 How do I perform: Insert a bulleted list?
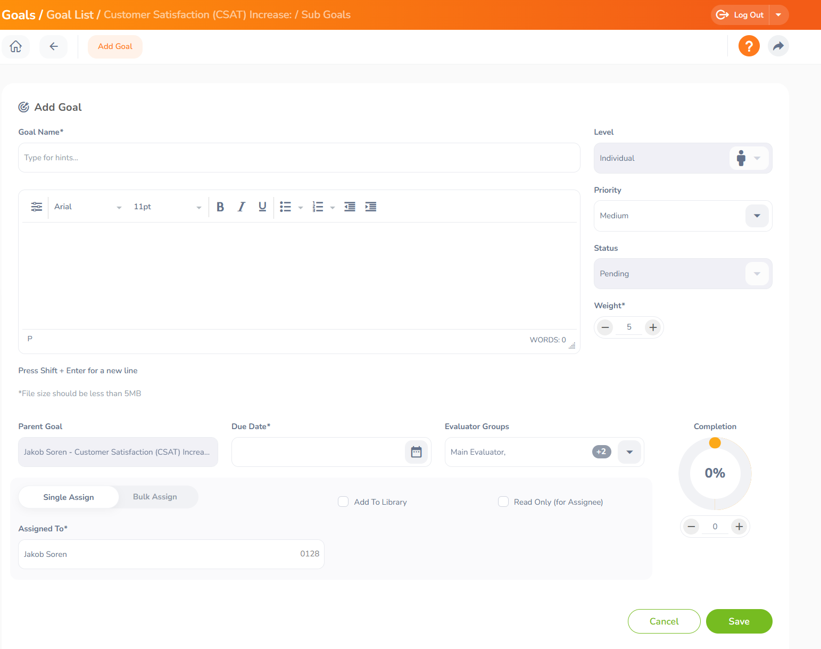(x=286, y=207)
